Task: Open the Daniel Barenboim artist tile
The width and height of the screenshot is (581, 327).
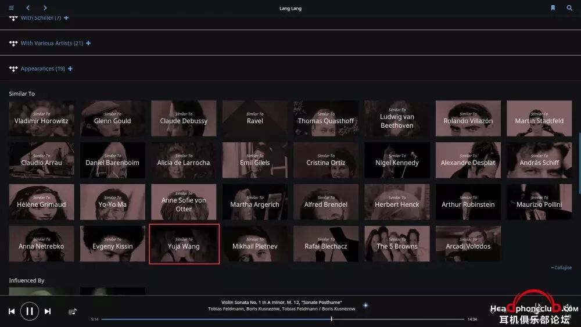Action: coord(113,160)
